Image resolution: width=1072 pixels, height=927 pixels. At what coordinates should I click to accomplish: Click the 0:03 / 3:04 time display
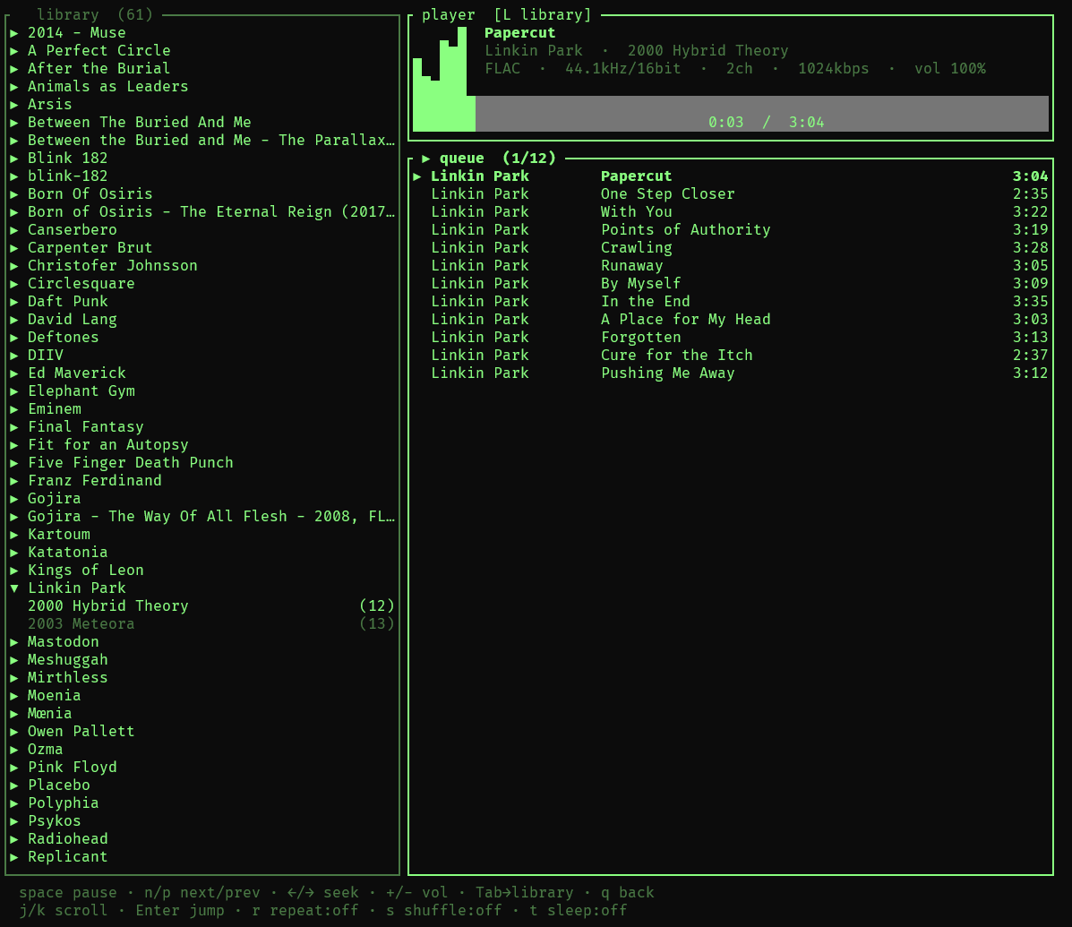click(767, 123)
